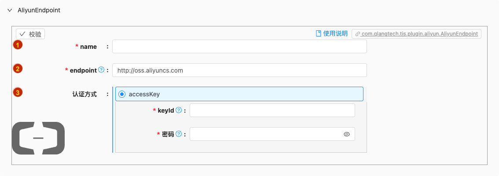Click the 校验 validate button
The width and height of the screenshot is (499, 176).
tap(30, 34)
